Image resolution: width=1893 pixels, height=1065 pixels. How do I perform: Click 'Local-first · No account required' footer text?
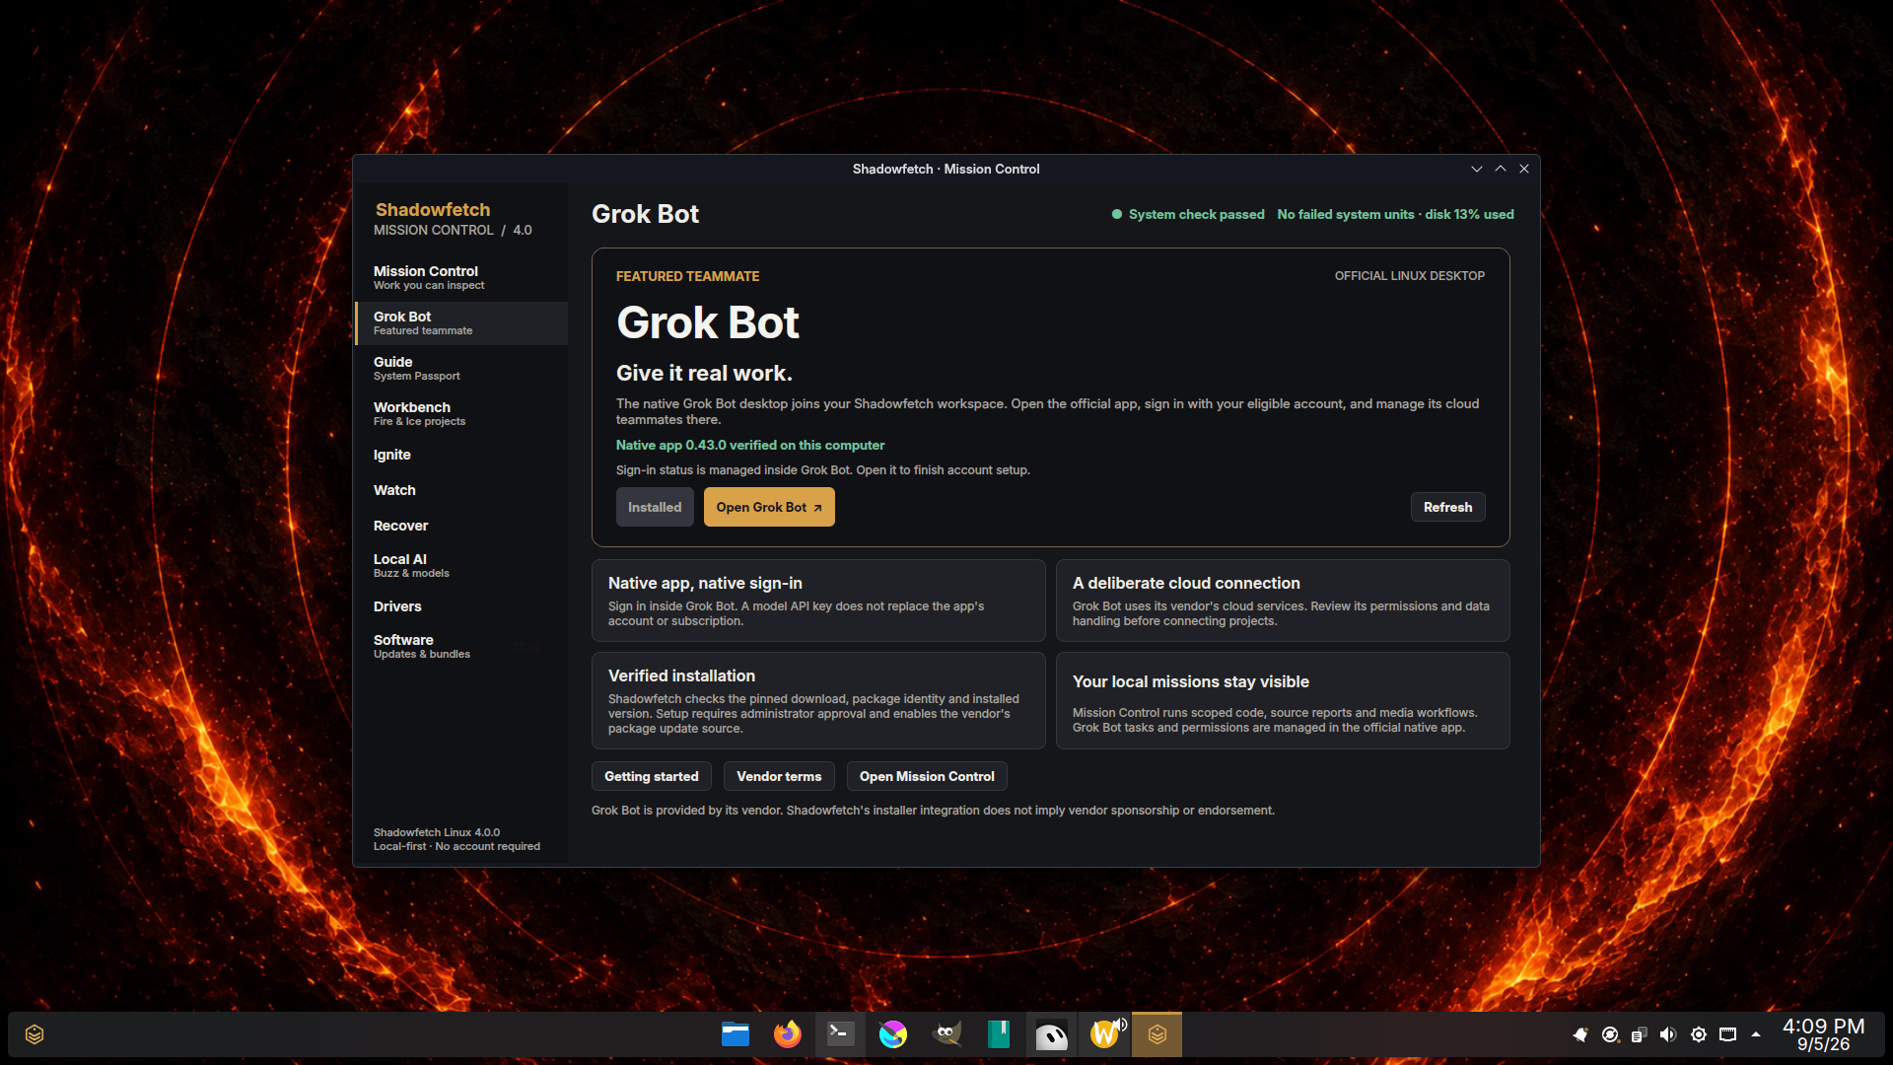point(456,846)
